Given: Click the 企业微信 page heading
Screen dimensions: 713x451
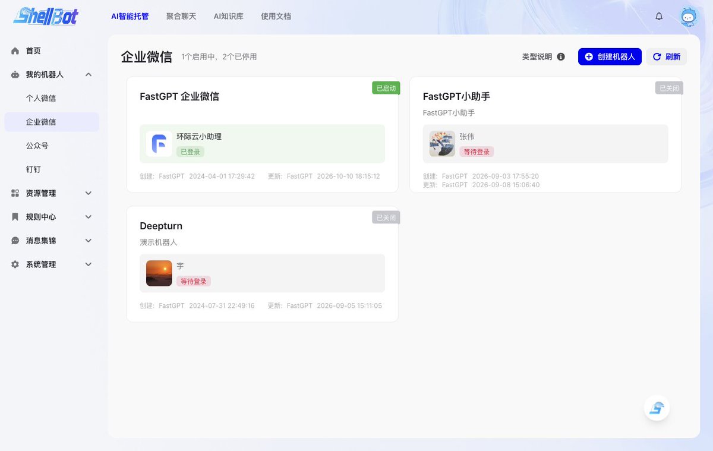Looking at the screenshot, I should point(147,57).
